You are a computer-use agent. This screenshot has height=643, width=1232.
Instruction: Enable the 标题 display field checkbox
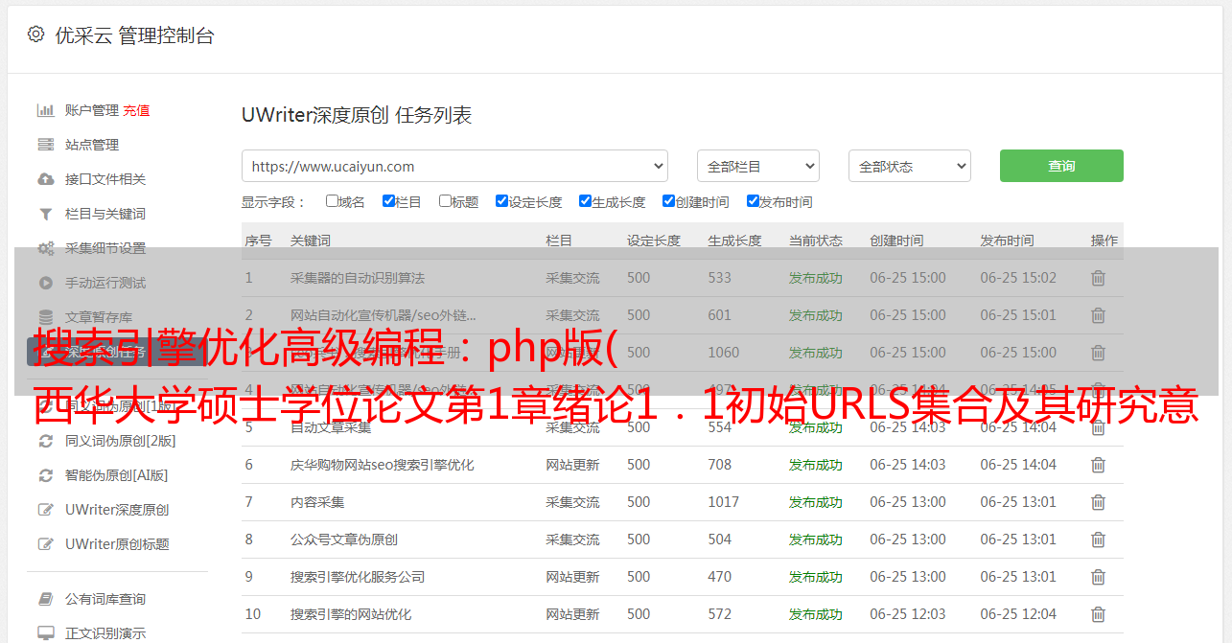(445, 201)
